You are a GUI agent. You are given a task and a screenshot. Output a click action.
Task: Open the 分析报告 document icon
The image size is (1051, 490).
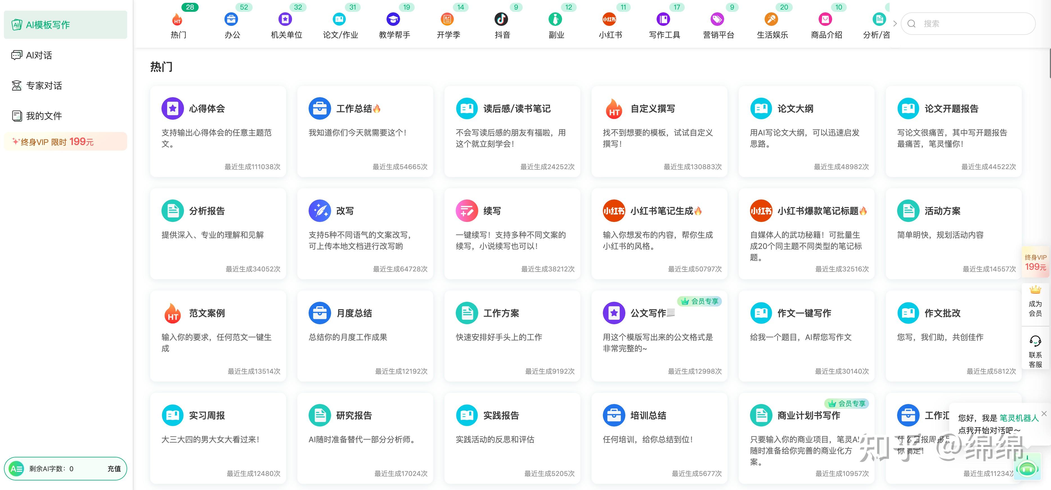pos(172,210)
